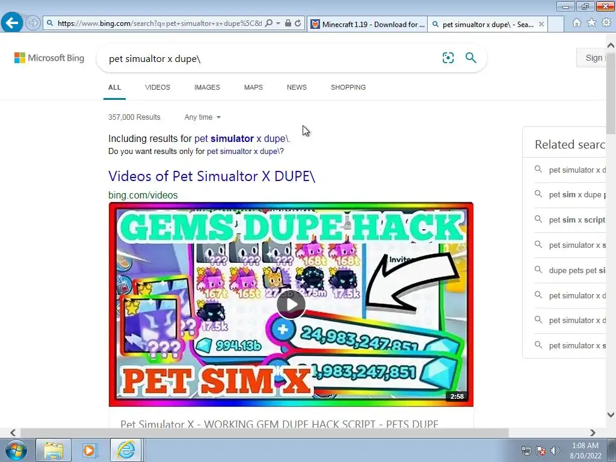
Task: Click the volume speaker tray icon
Action: click(555, 451)
